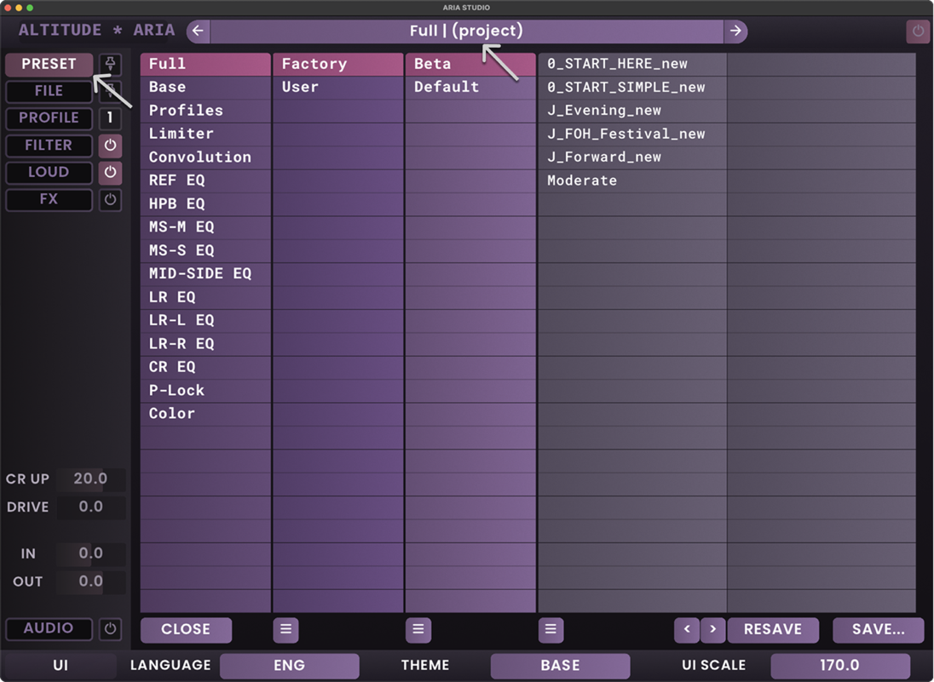Click the left chevron beside RESAVE
934x682 pixels.
pyautogui.click(x=687, y=629)
